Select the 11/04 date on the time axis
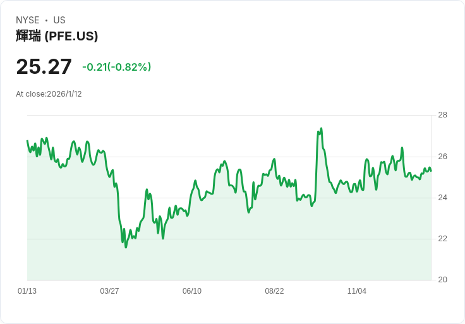 pos(357,291)
